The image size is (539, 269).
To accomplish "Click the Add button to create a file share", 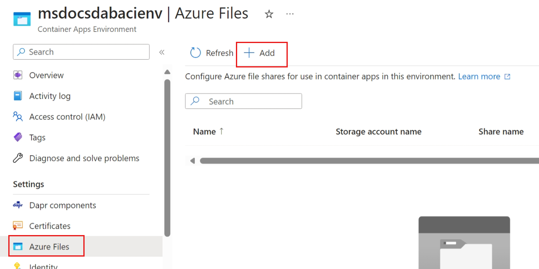I will pyautogui.click(x=261, y=53).
